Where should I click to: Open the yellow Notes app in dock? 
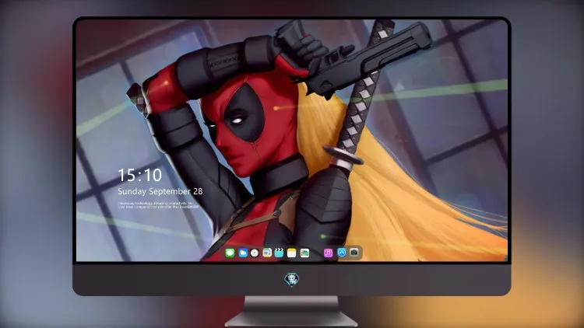pos(292,253)
